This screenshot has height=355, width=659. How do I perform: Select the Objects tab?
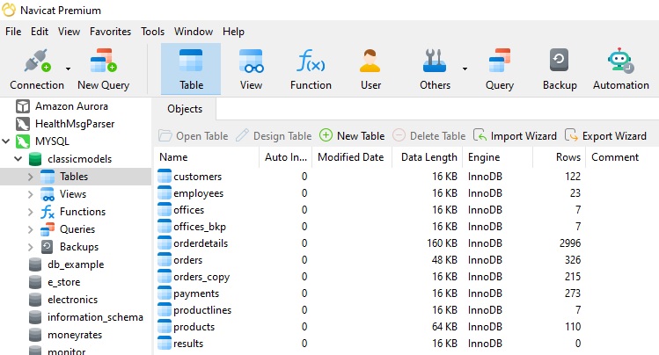tap(185, 109)
